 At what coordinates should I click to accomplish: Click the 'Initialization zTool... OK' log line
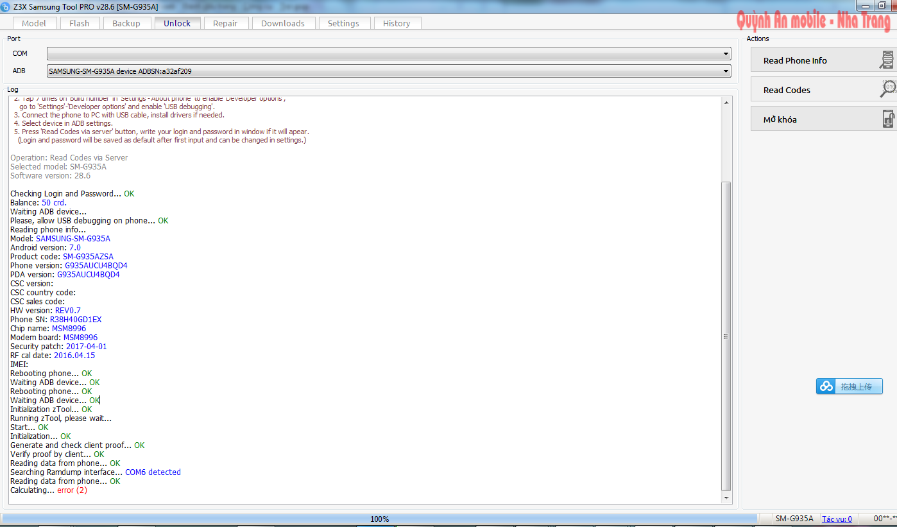[x=51, y=410]
